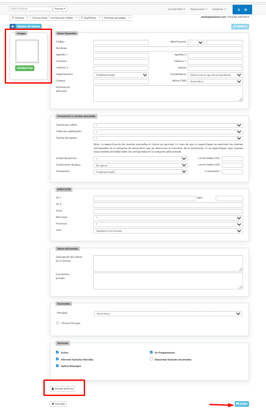Enable Descontar facturas recurrentes checkbox

pos(151,359)
